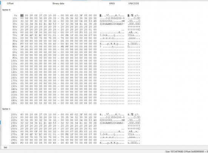Switch to the Std tab
Screen dimensions: 208x153
5,147
